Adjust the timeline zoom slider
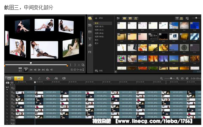The height and width of the screenshot is (127, 203). [171, 78]
